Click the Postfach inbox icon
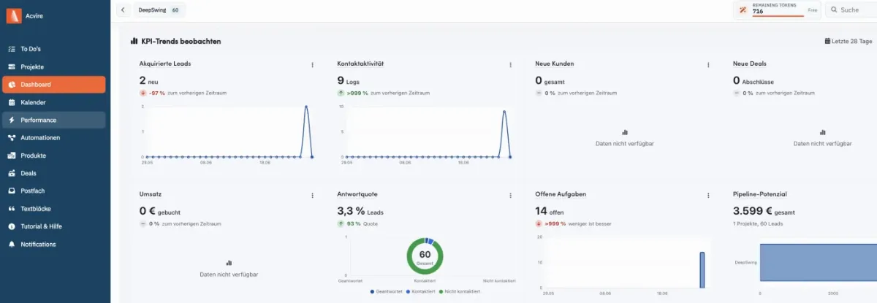 pyautogui.click(x=12, y=191)
